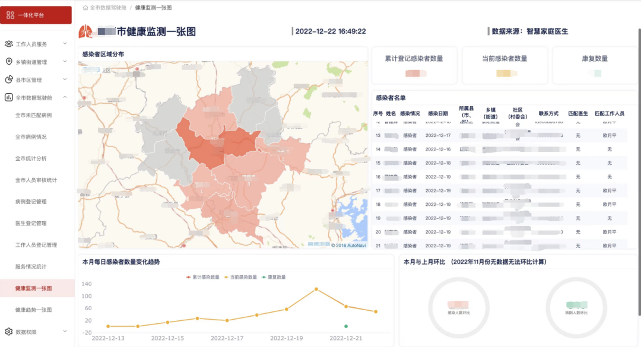641x347 pixels.
Task: Click the 转阴人数环比 ring gauge
Action: (576, 308)
